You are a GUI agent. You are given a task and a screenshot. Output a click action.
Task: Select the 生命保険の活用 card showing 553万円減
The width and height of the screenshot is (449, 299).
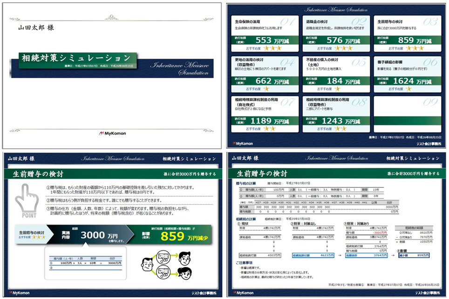click(x=264, y=34)
